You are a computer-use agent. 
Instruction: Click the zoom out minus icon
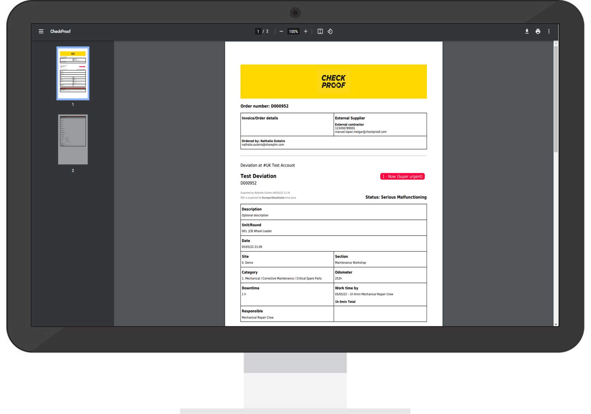281,31
